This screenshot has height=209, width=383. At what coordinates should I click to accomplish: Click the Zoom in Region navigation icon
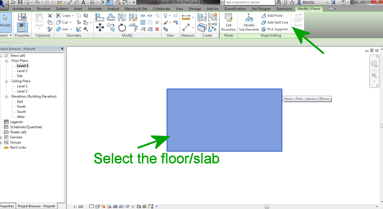click(x=374, y=76)
